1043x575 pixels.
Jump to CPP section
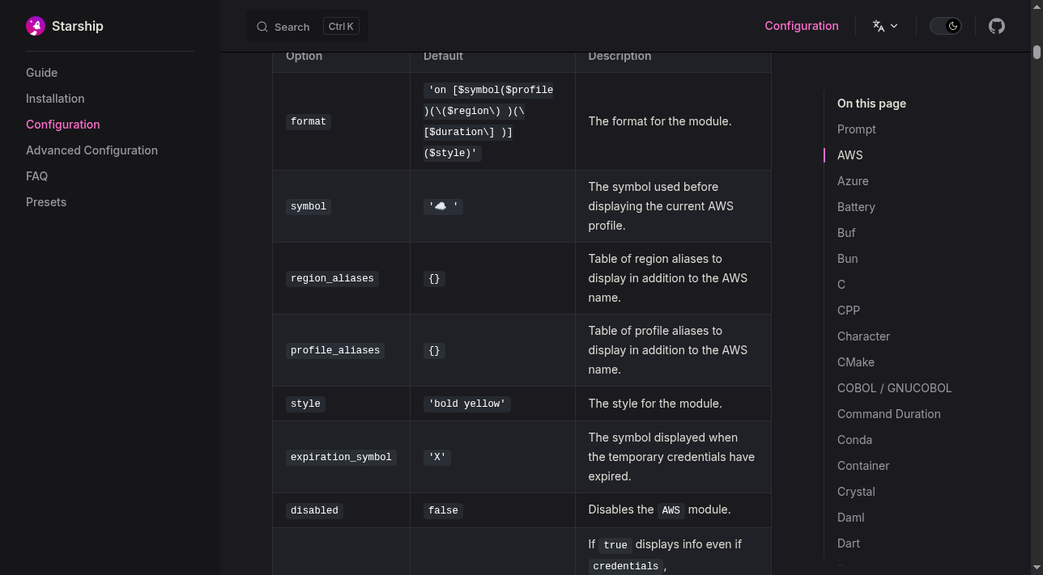coord(849,311)
